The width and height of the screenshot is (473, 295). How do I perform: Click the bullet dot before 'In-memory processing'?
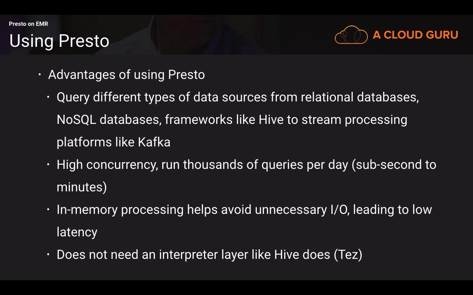(x=48, y=209)
